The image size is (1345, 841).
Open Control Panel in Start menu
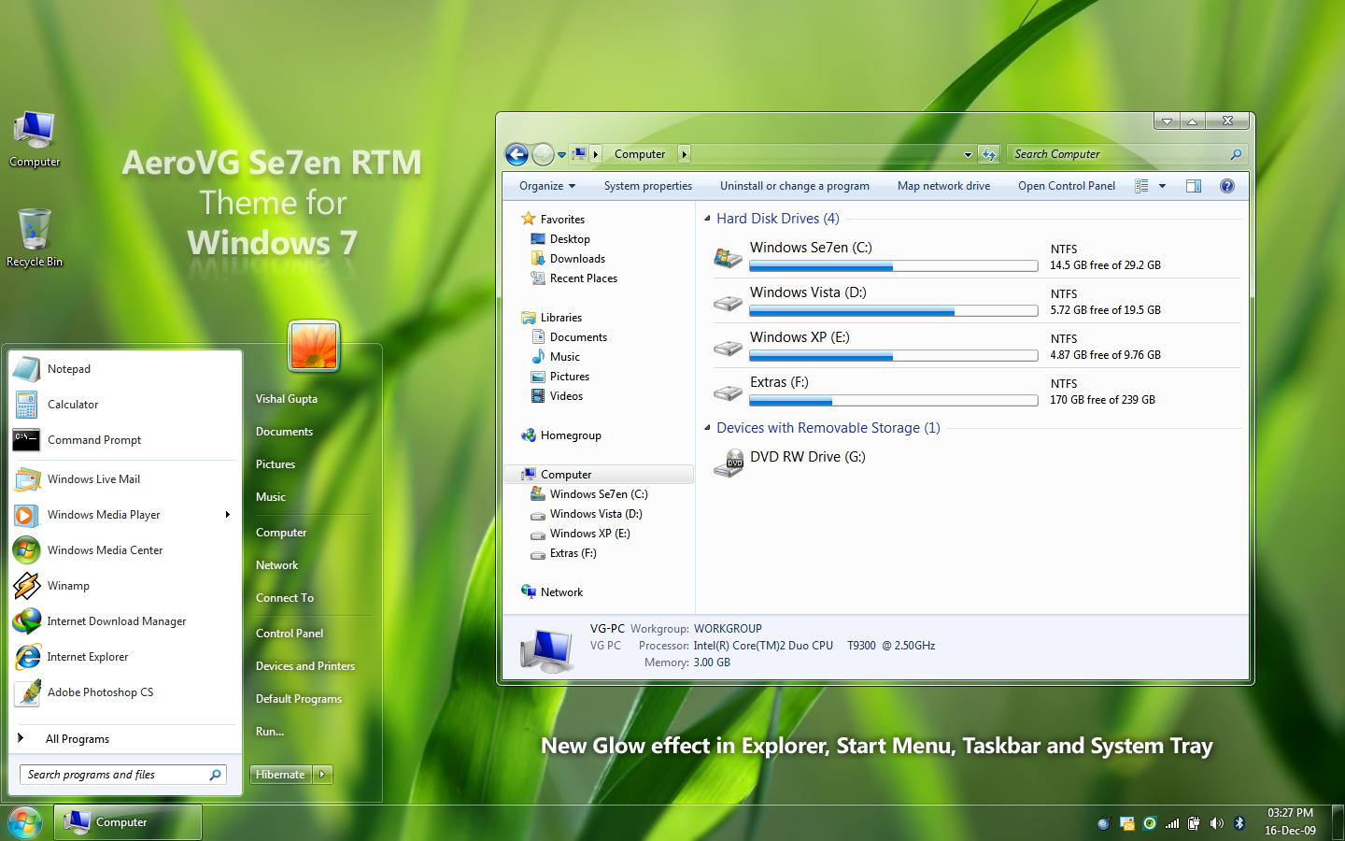[290, 634]
